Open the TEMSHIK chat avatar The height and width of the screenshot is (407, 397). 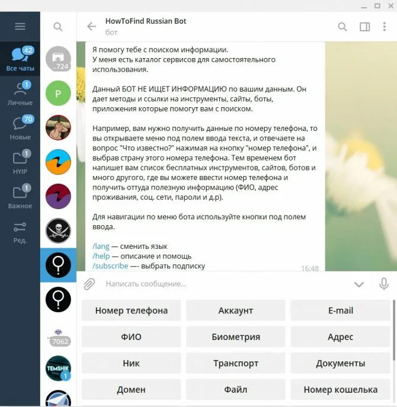pos(58,368)
